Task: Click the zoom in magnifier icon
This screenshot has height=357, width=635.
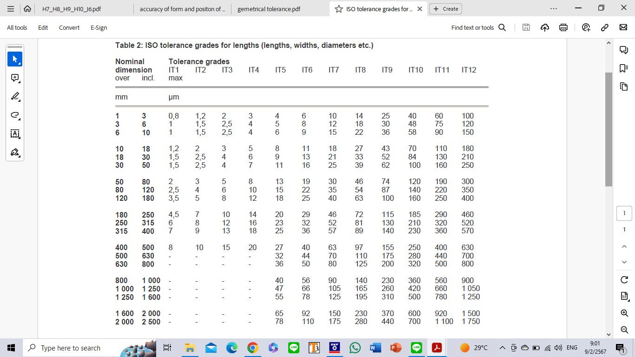Action: coord(624,313)
